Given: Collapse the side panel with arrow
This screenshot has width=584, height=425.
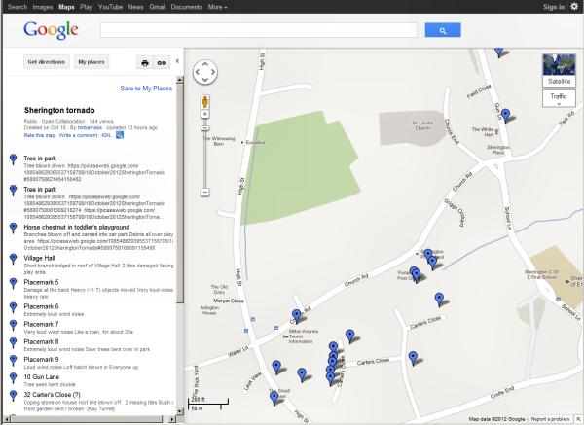Looking at the screenshot, I should [x=177, y=61].
